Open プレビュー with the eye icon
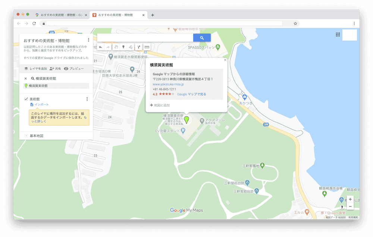The image size is (373, 237). [x=74, y=68]
